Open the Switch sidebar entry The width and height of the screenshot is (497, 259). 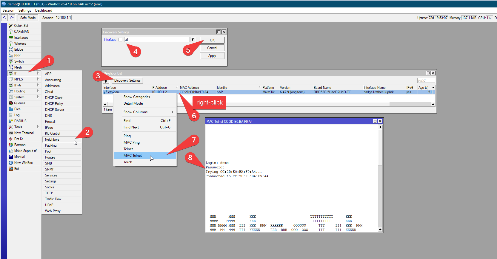pos(19,61)
